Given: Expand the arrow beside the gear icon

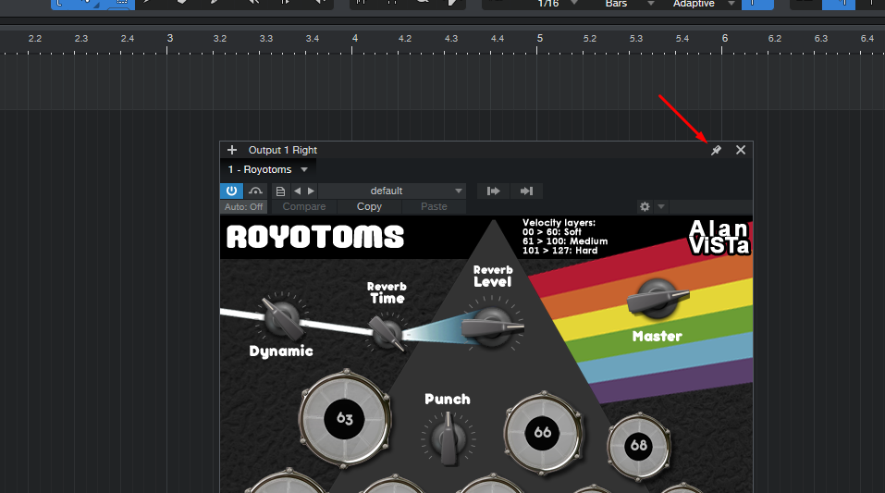Looking at the screenshot, I should (661, 206).
